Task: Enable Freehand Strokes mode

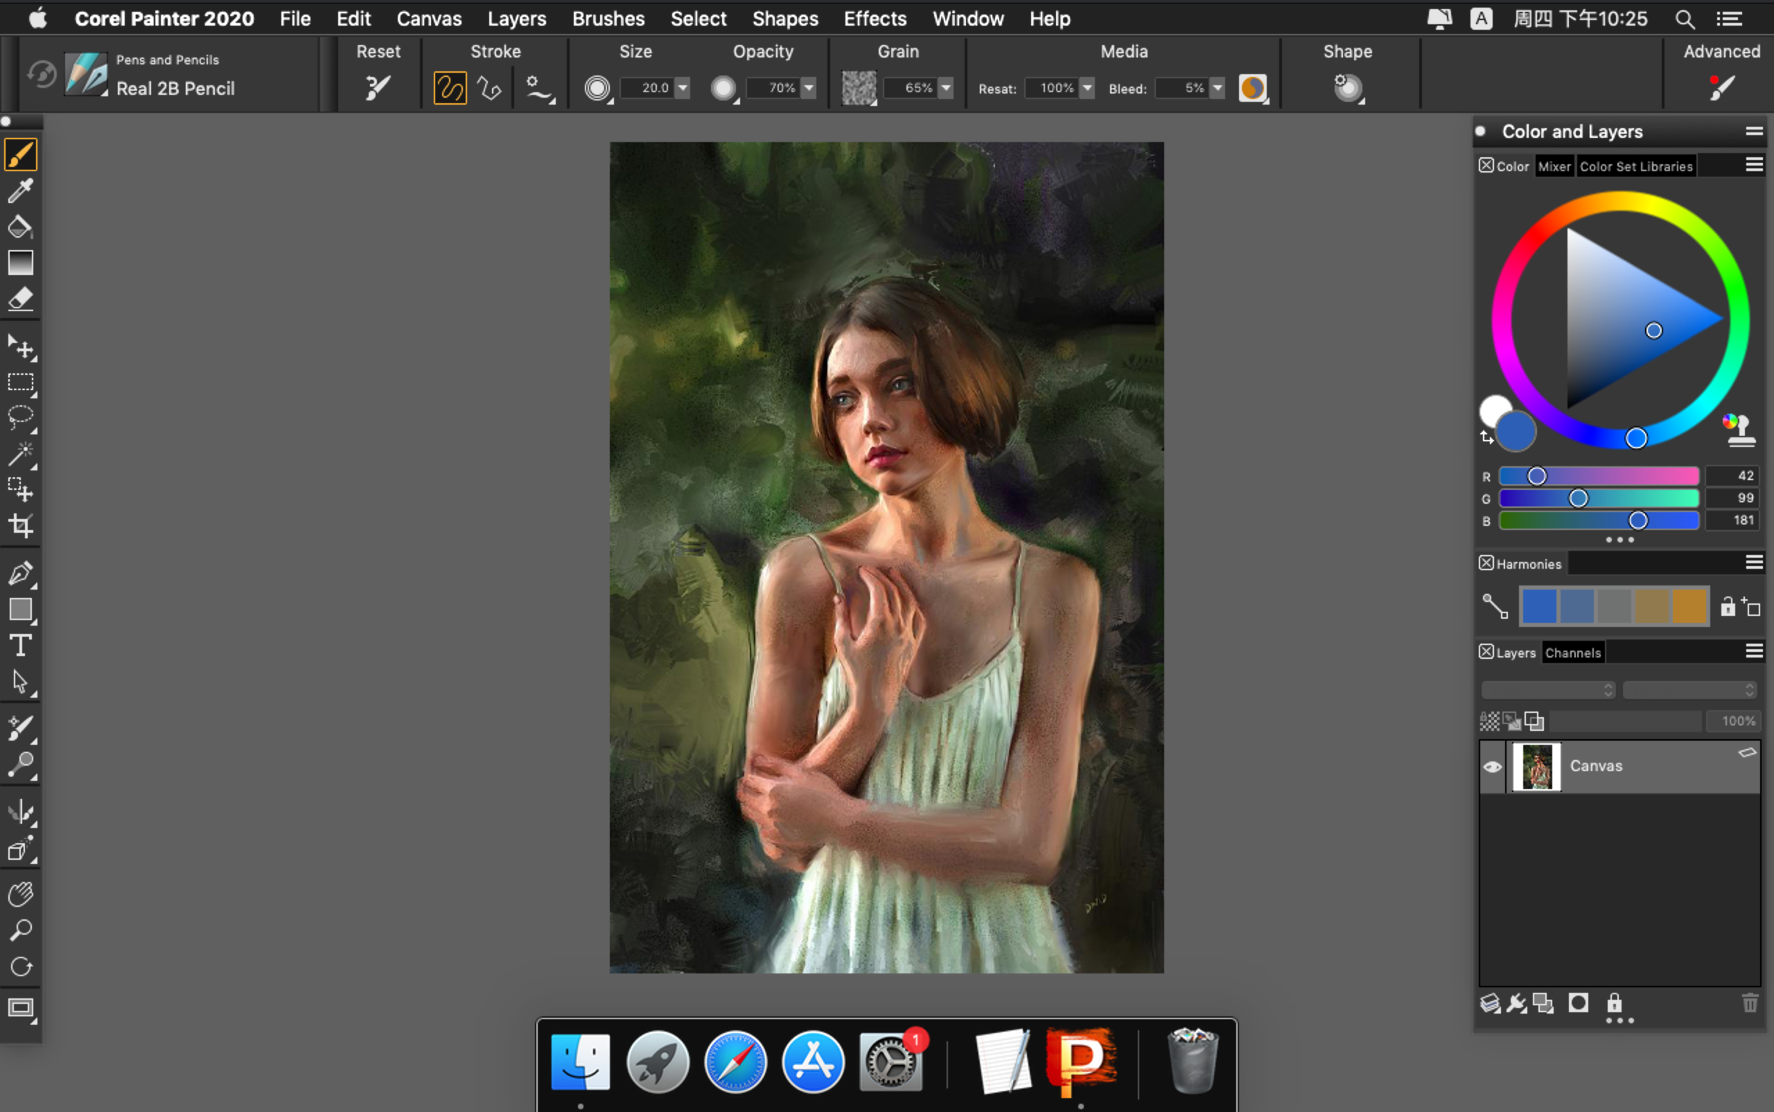Action: tap(449, 88)
